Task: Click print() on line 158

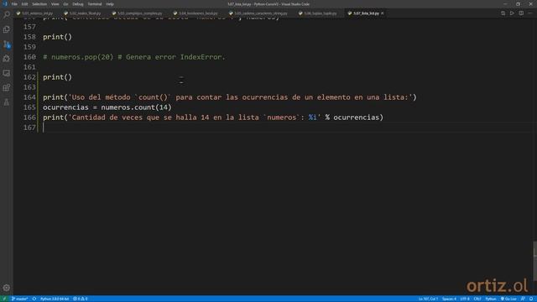Action: tap(58, 37)
